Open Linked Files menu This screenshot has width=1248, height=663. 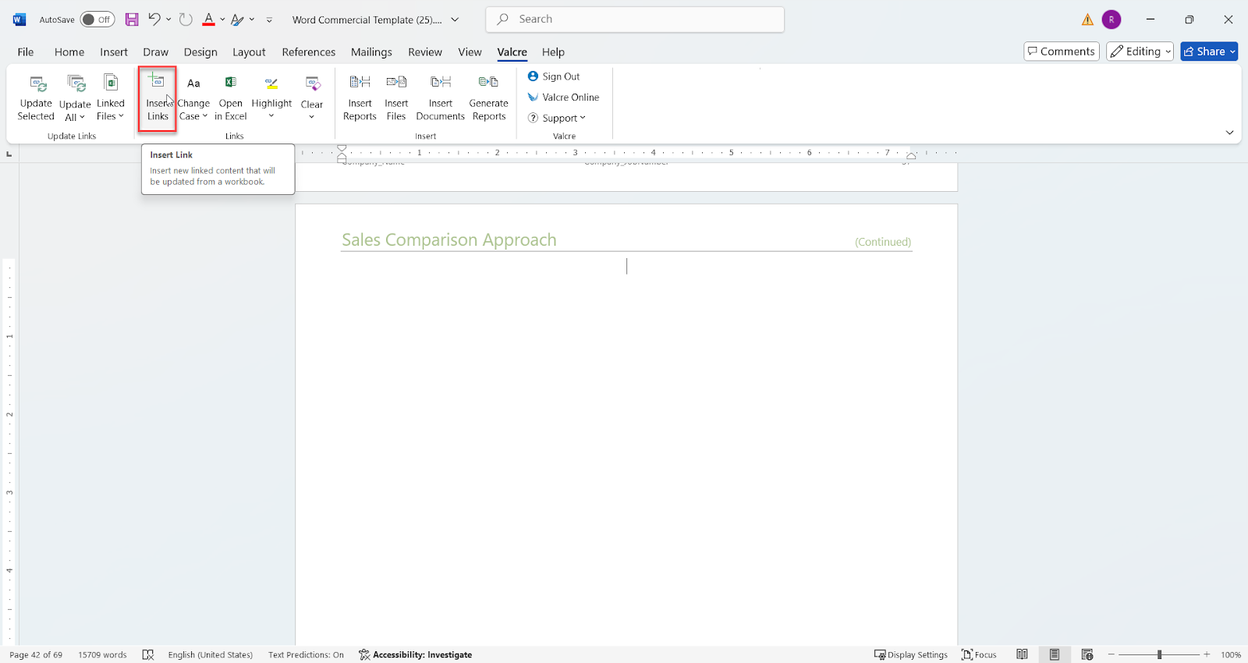[x=111, y=97]
